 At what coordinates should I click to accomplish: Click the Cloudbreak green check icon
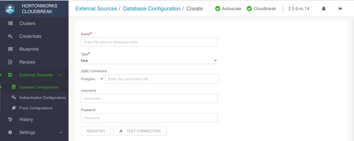coord(249,8)
